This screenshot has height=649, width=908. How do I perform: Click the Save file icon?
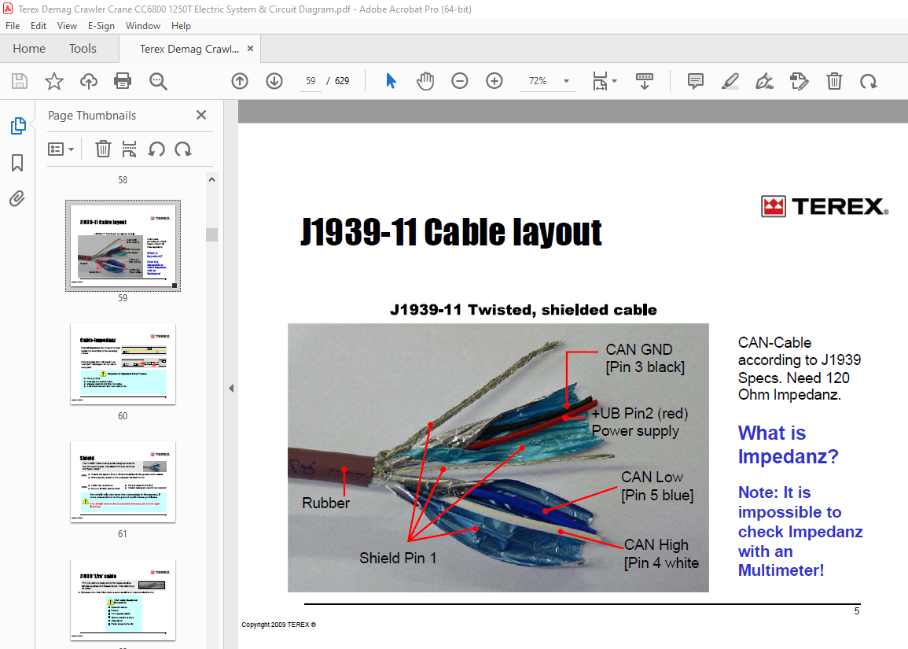pyautogui.click(x=20, y=81)
